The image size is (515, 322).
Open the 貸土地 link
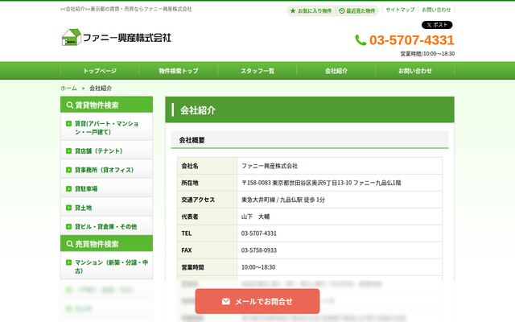click(107, 208)
